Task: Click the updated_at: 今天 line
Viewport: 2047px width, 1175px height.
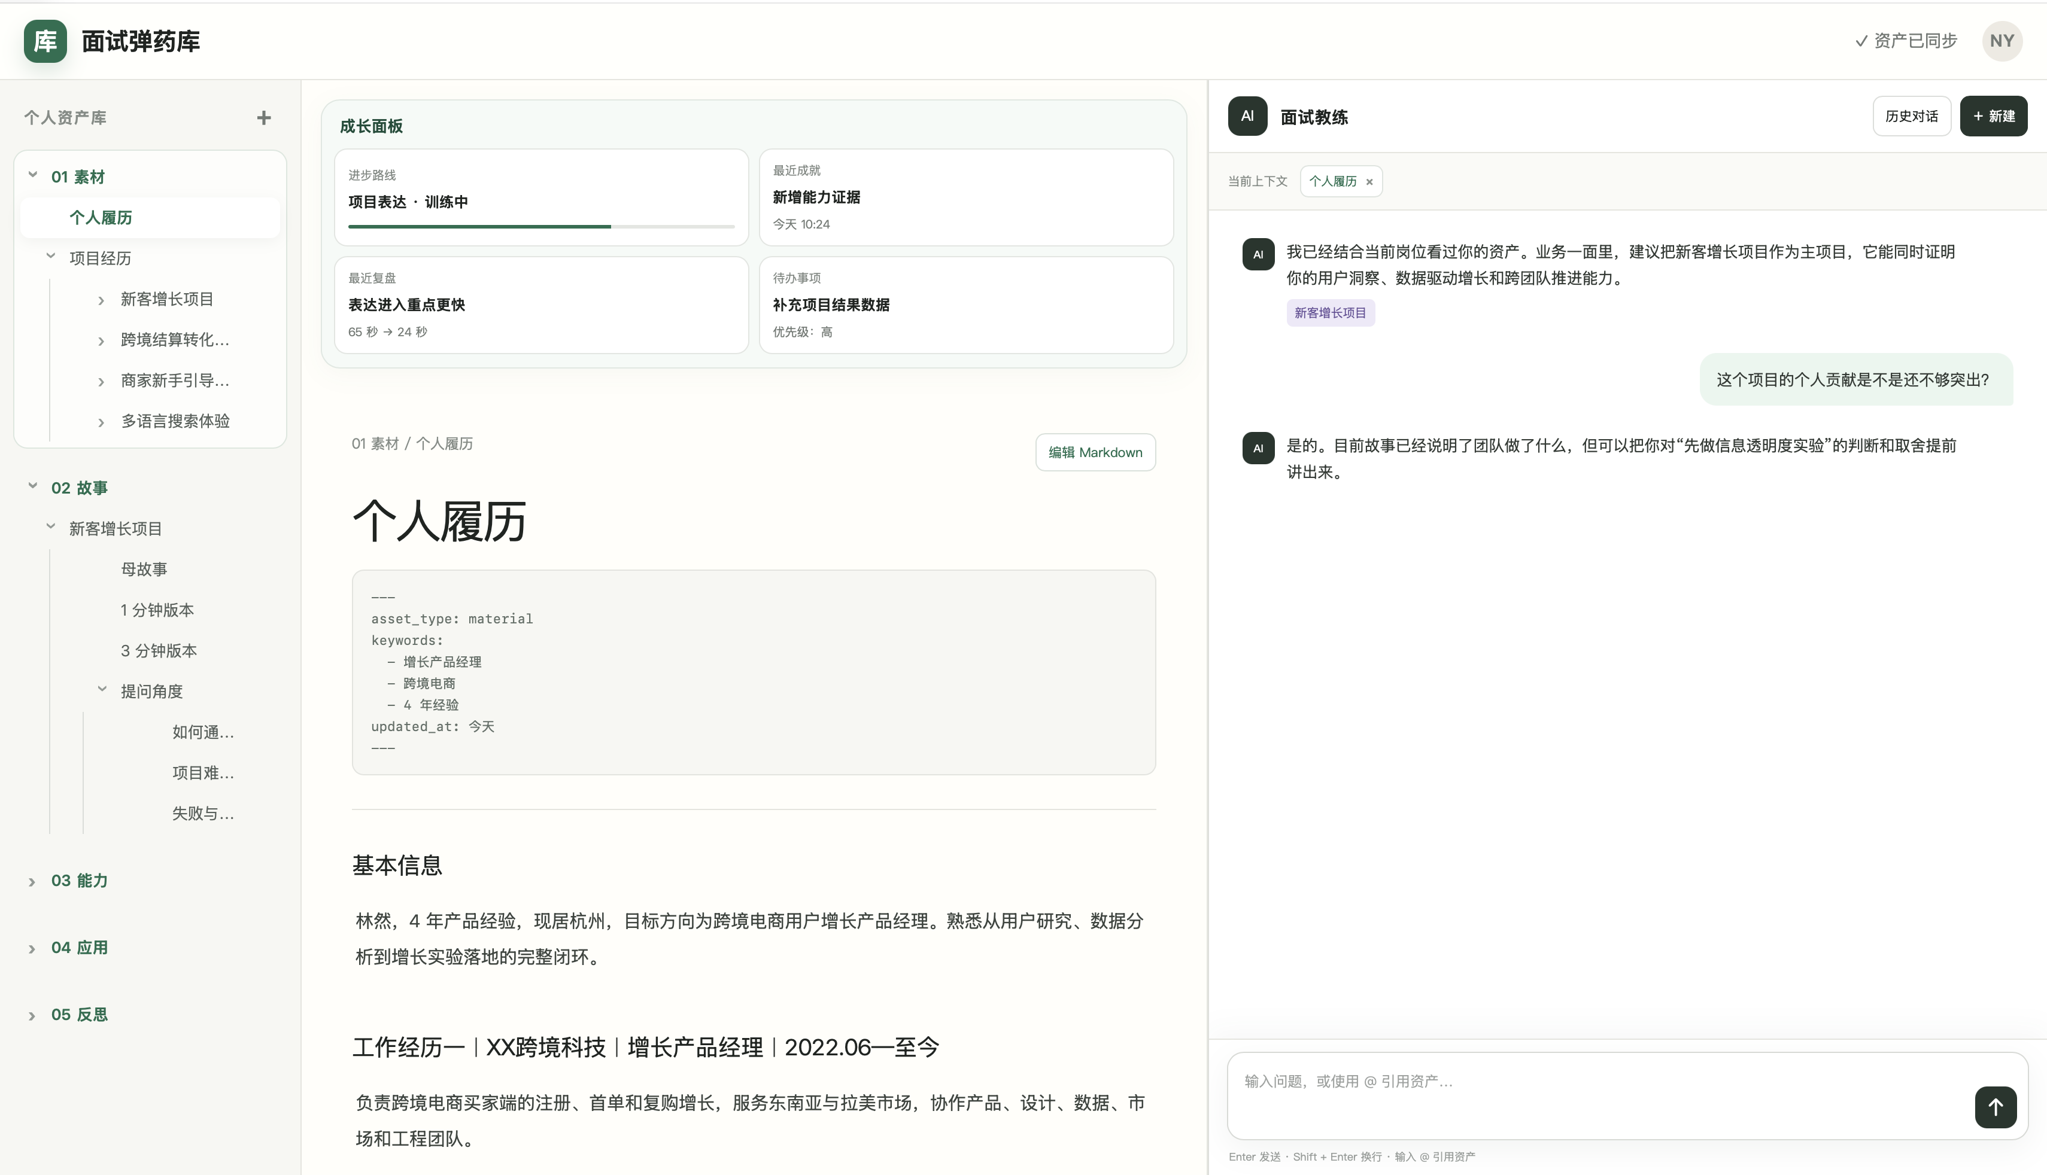Action: tap(433, 726)
